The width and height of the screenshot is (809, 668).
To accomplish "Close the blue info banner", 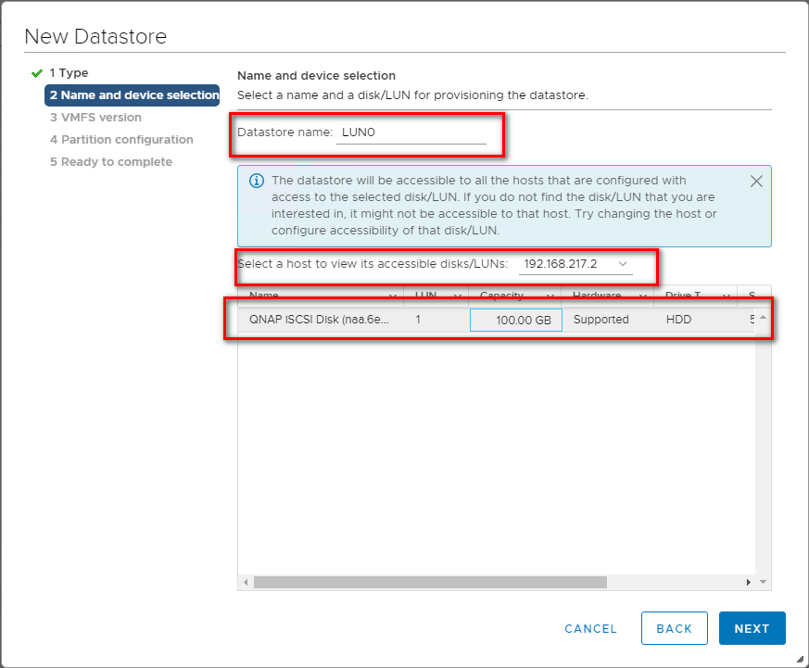I will click(x=756, y=182).
